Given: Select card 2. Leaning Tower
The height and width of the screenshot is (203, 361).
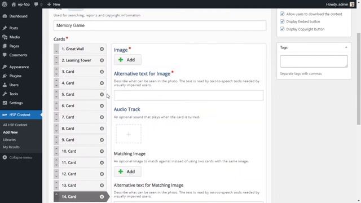Looking at the screenshot, I should [80, 60].
